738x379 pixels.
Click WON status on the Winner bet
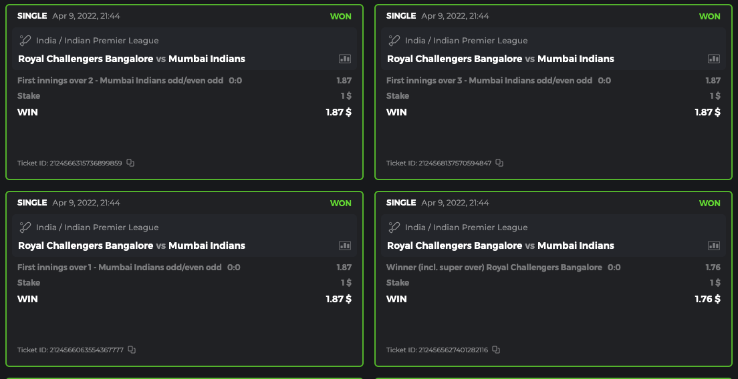point(709,203)
